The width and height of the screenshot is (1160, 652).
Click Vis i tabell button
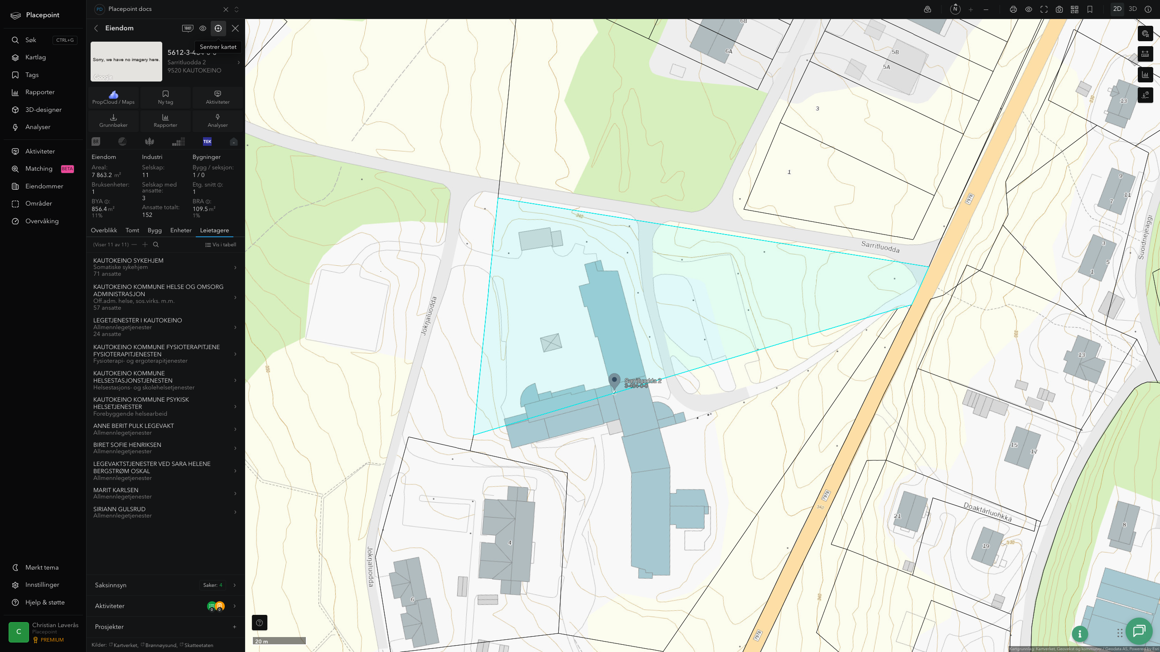coord(221,244)
